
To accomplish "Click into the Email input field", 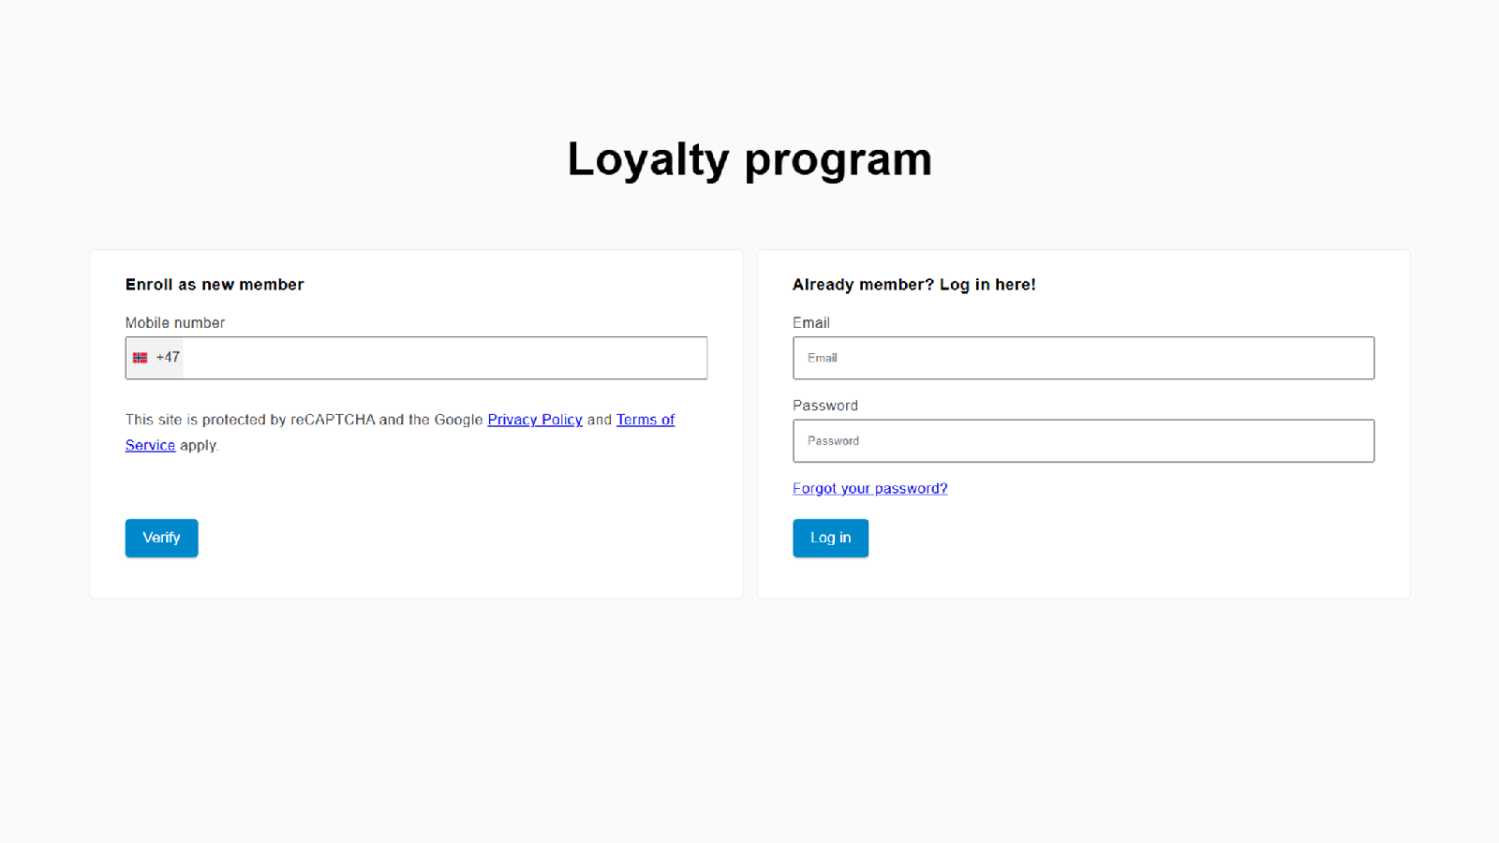I will (1083, 358).
